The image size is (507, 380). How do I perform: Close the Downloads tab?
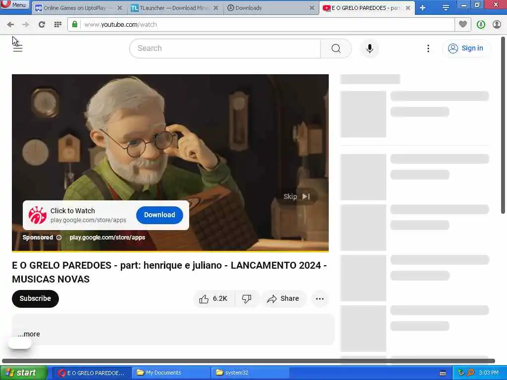(312, 8)
